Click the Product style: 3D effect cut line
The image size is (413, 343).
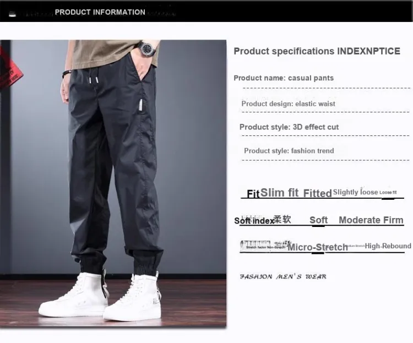(x=289, y=127)
